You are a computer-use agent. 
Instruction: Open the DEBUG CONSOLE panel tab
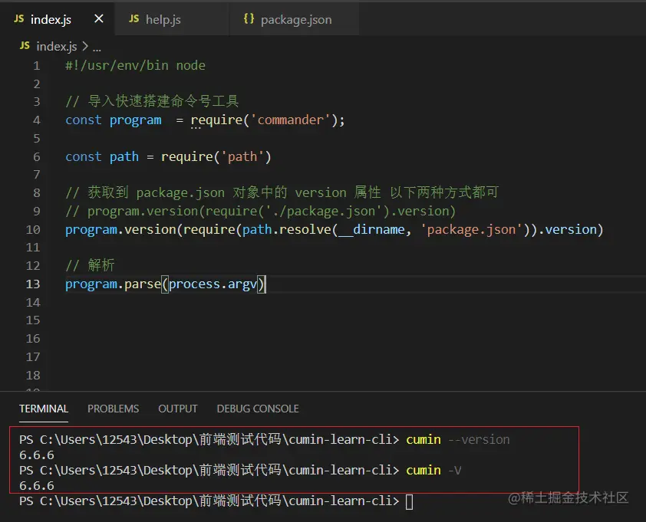(x=258, y=409)
